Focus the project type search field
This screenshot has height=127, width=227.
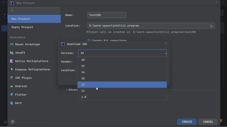click(34, 10)
